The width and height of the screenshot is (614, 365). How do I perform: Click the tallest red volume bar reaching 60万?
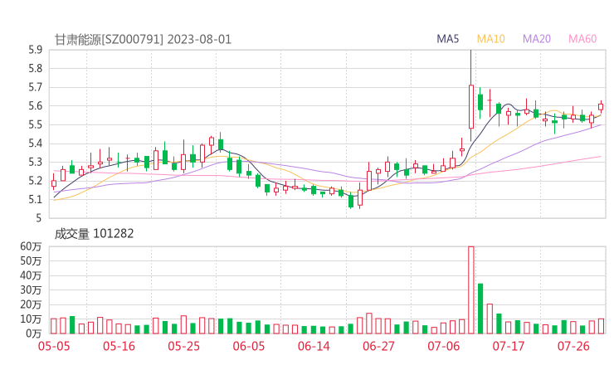click(471, 290)
